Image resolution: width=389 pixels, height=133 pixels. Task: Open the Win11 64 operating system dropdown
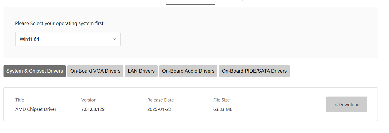(68, 39)
